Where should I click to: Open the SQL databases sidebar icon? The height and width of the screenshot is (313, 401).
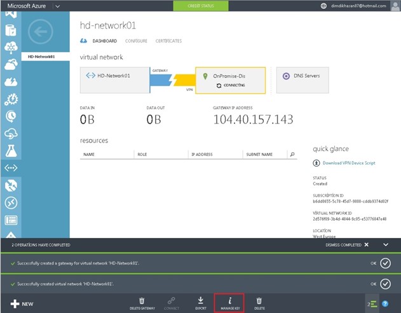coord(11,30)
